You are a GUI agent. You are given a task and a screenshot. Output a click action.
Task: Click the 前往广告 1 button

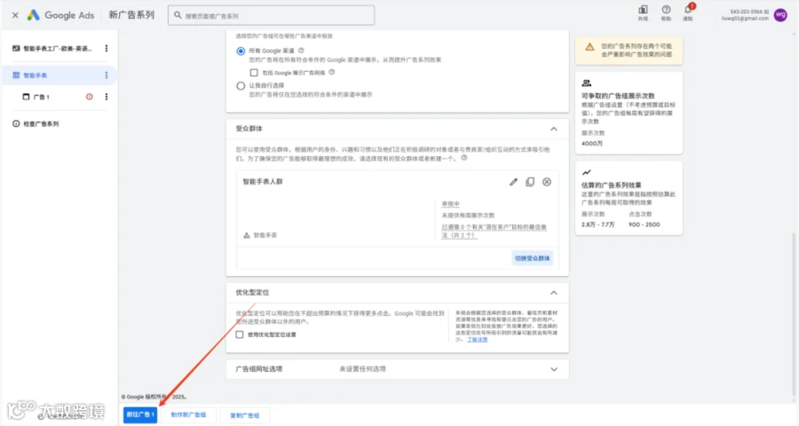(140, 414)
